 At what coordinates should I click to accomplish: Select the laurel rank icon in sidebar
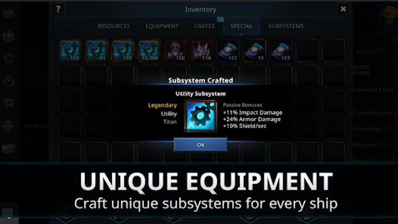pos(9,81)
